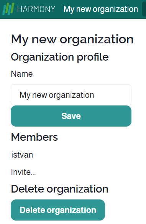Click the word HARMONY beside the stripes logo
Viewport: 146px width, 224px height.
point(36,9)
